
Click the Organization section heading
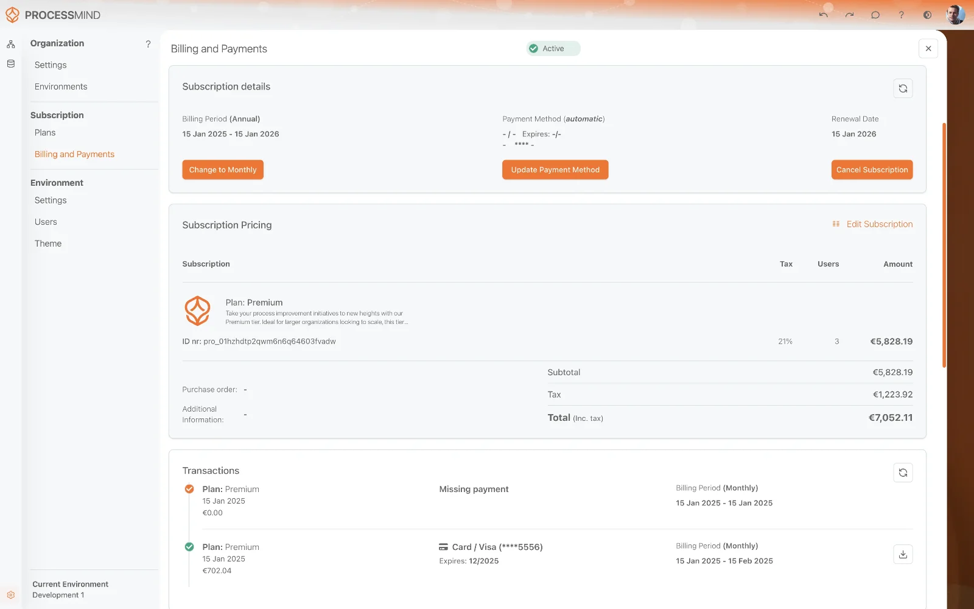click(57, 43)
